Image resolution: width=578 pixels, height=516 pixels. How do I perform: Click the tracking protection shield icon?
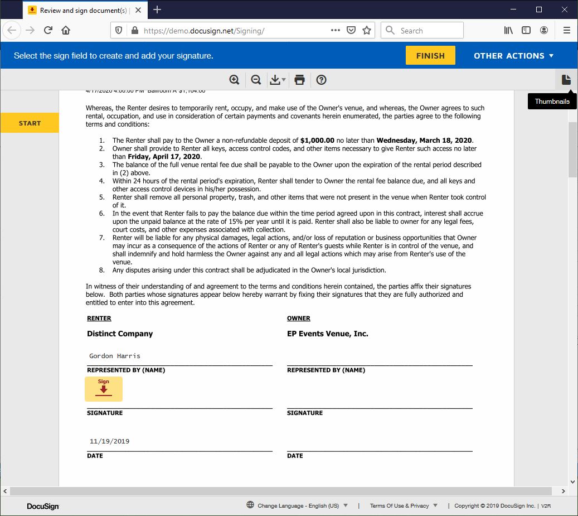119,30
